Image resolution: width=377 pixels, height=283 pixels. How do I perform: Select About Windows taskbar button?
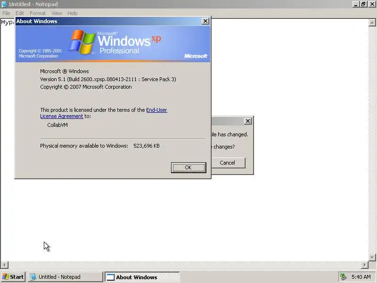(142, 277)
